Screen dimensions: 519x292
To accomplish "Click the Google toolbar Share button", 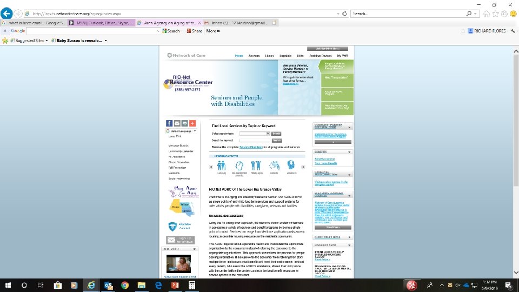I will 195,31.
